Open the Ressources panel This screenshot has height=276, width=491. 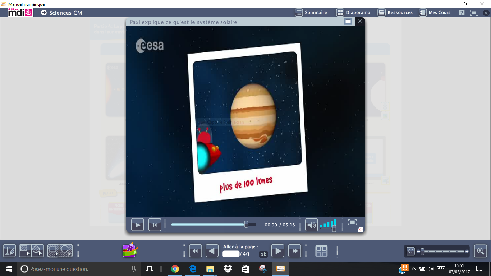click(x=395, y=13)
